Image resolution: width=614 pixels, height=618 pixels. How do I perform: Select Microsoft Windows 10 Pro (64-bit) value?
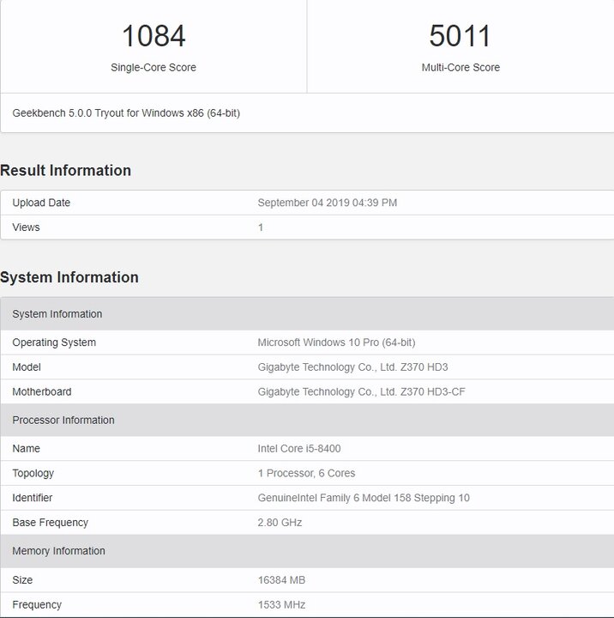pos(336,342)
